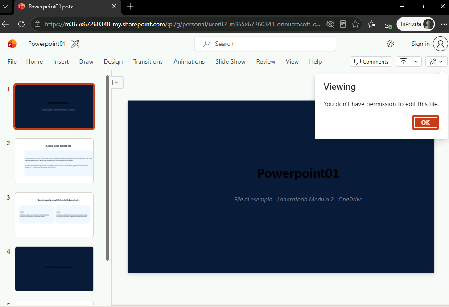Select slide 3 thumbnail
449x307 pixels.
tap(54, 215)
